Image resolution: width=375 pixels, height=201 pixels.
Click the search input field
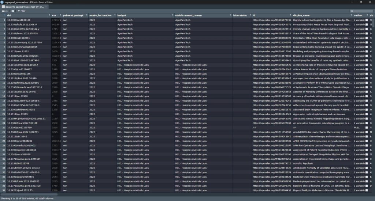363,11
